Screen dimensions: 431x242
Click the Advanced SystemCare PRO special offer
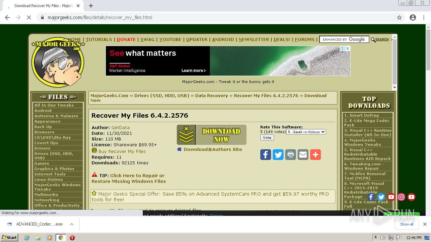point(213,197)
